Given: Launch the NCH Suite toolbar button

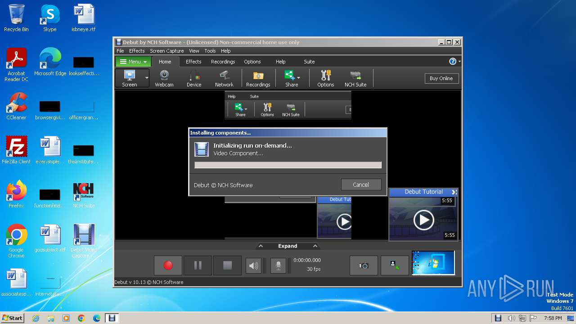Looking at the screenshot, I should point(355,78).
